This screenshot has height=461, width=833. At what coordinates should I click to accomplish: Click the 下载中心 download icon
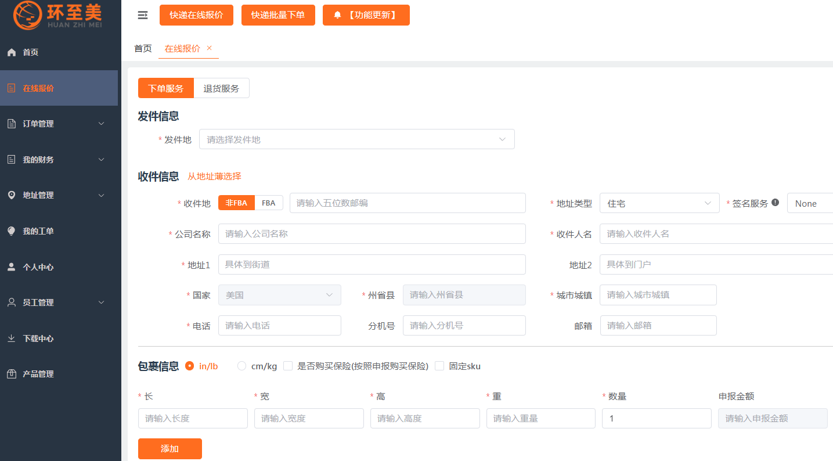[12, 338]
